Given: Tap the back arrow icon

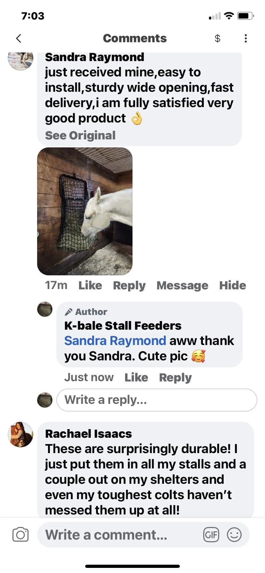Looking at the screenshot, I should coord(19,38).
